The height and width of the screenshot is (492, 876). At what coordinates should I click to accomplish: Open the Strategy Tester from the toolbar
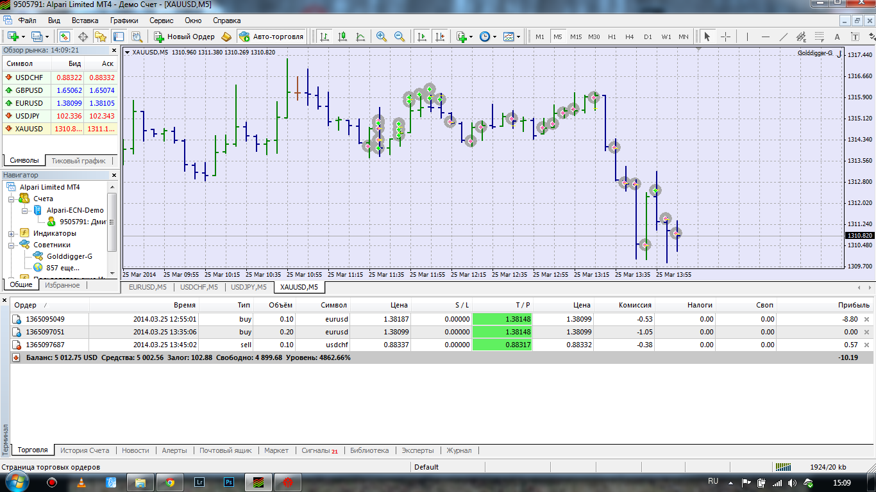click(x=137, y=37)
